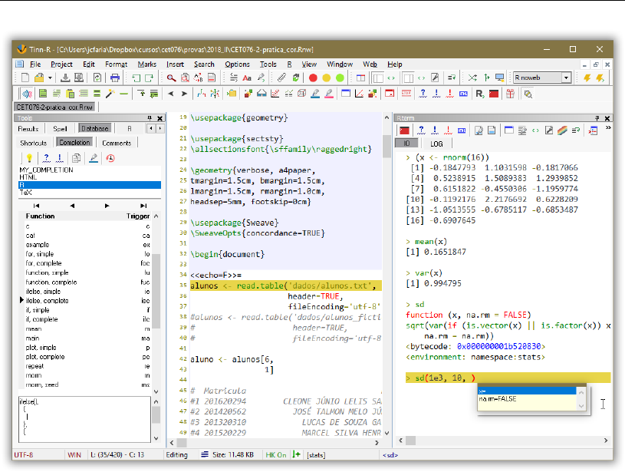Click the red clock icon in Completion tab
This screenshot has width=625, height=472.
(110, 157)
